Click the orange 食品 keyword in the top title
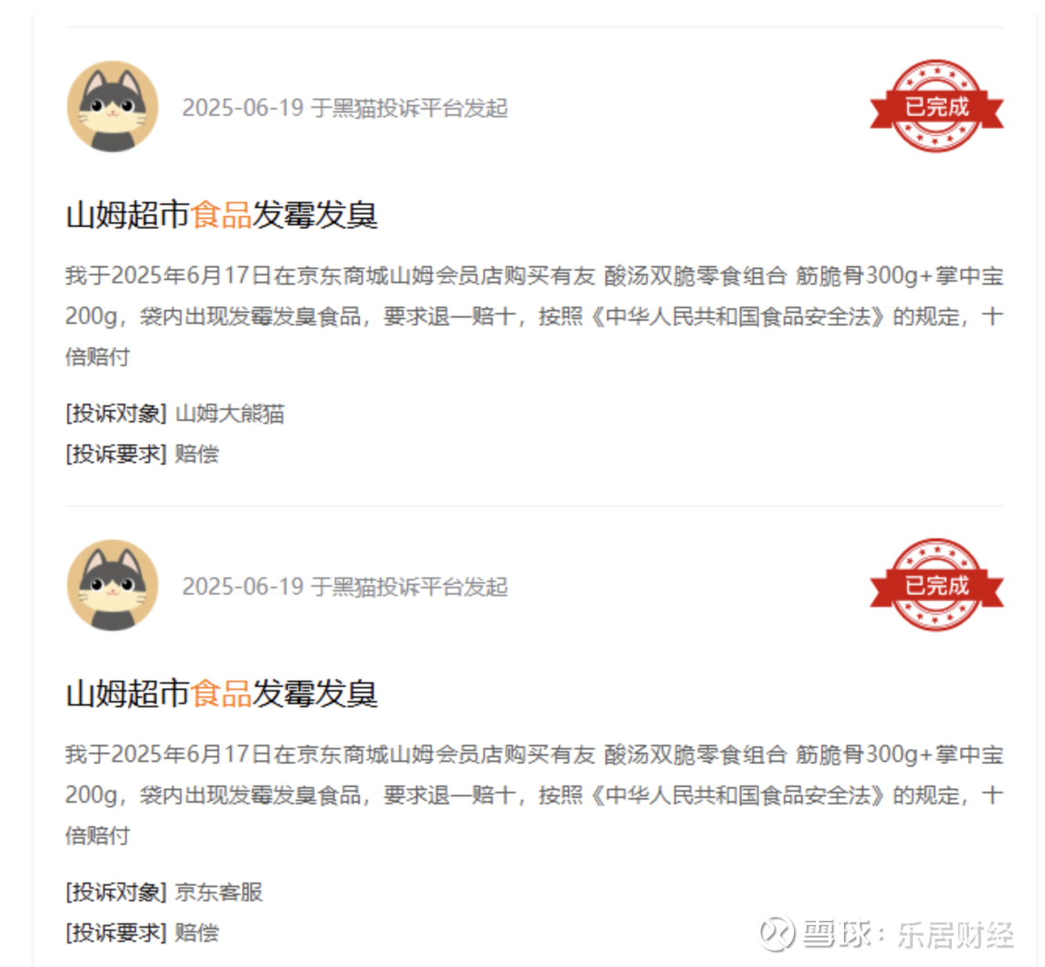 [221, 214]
